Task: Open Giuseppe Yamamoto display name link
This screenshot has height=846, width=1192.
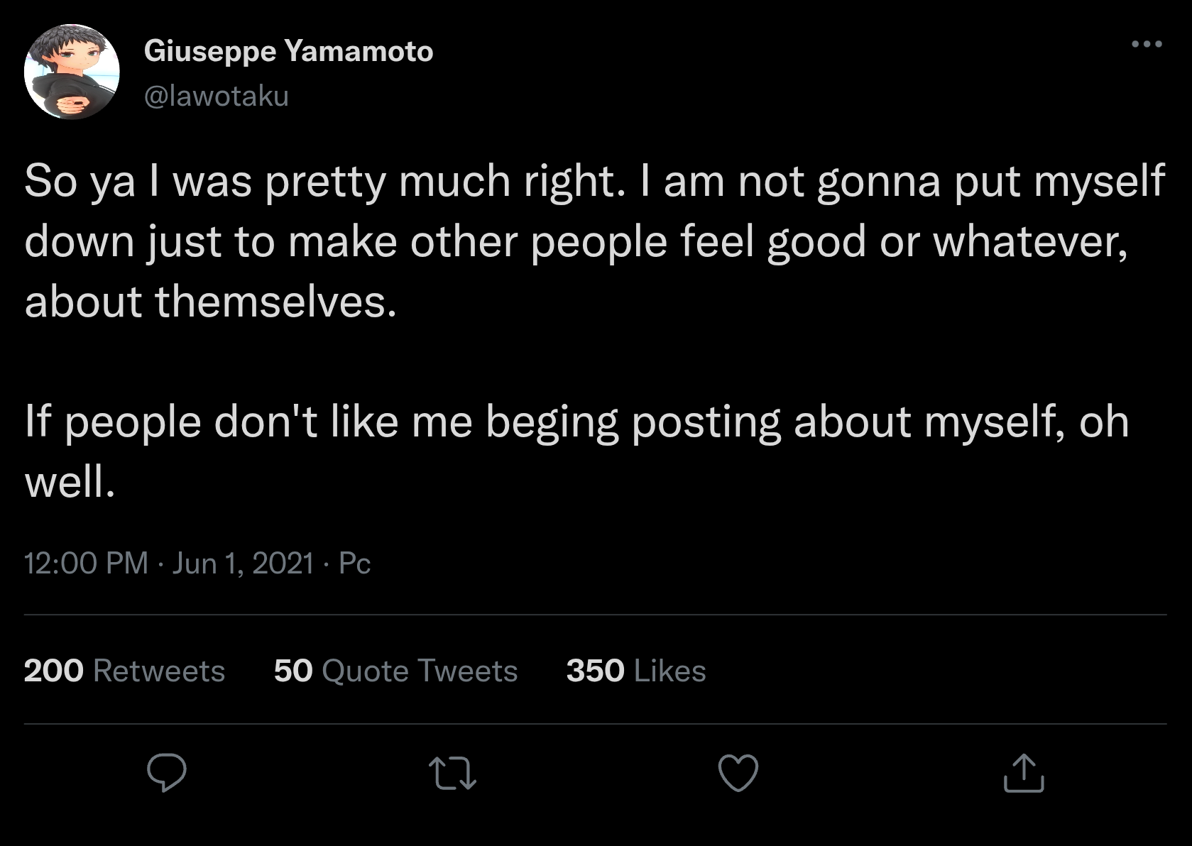Action: [x=288, y=51]
